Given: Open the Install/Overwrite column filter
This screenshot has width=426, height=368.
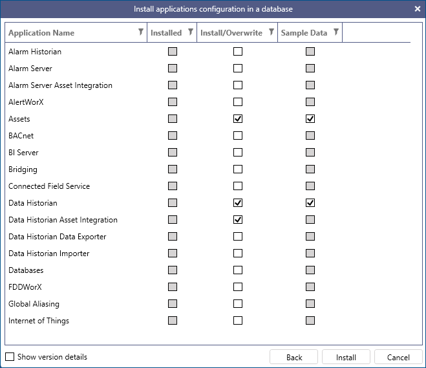Looking at the screenshot, I should (x=271, y=32).
